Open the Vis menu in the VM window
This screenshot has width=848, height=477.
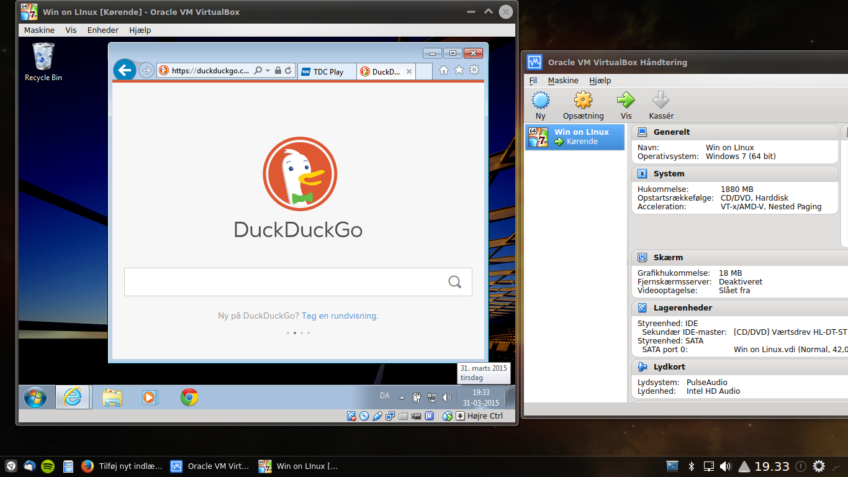pos(71,30)
